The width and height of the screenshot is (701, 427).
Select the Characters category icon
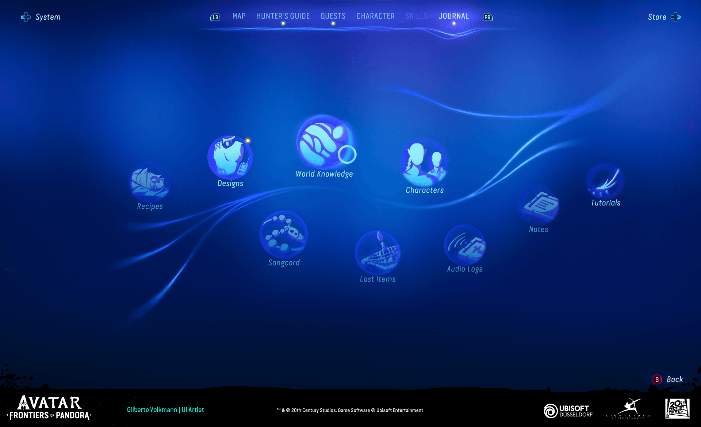point(424,163)
